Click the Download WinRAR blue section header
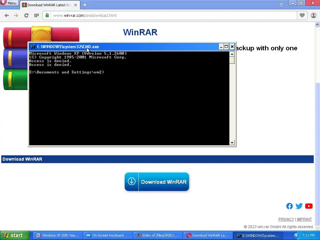Image resolution: width=320 pixels, height=240 pixels. (x=157, y=159)
